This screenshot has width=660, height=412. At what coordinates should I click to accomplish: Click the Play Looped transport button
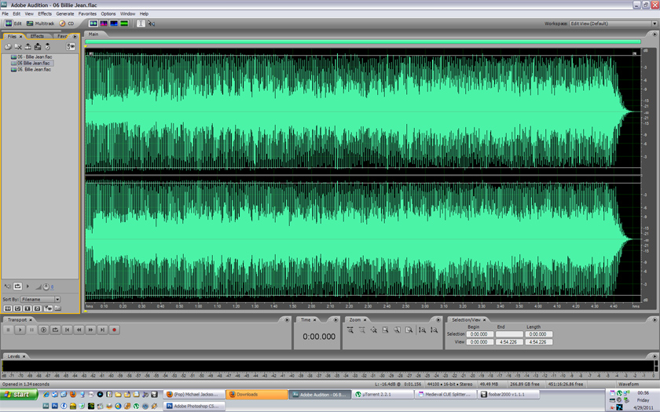pyautogui.click(x=55, y=330)
